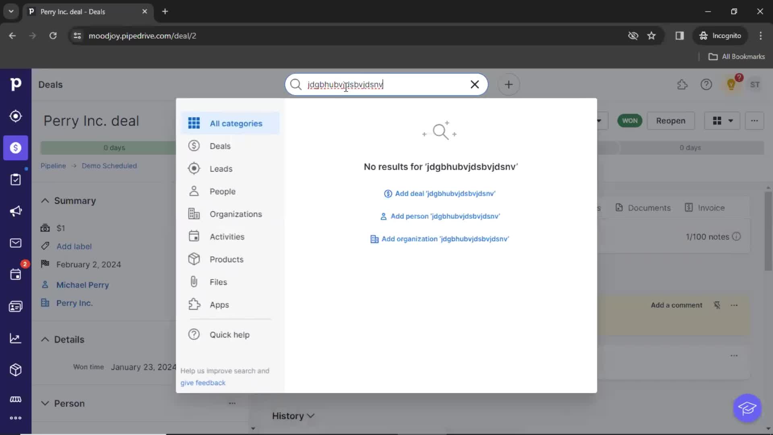
Task: Collapse the Summary section
Action: (x=45, y=201)
